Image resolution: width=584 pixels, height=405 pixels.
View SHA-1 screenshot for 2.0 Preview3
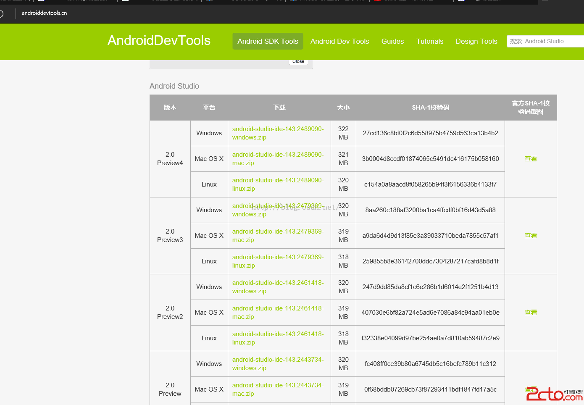click(531, 236)
